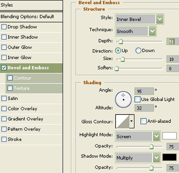Select the Styles panel entry
The height and width of the screenshot is (173, 179).
[32, 5]
